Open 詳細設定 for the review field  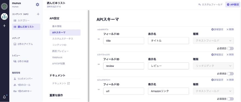pos(217,55)
